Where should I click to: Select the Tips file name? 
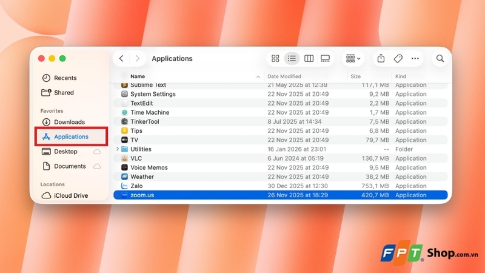coord(136,131)
